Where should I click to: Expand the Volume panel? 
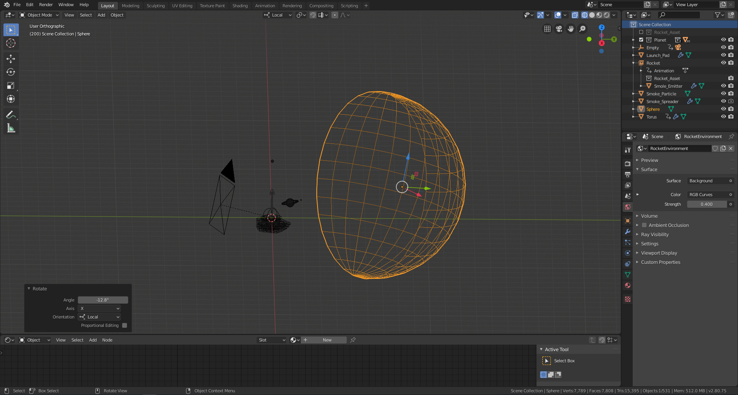(649, 216)
